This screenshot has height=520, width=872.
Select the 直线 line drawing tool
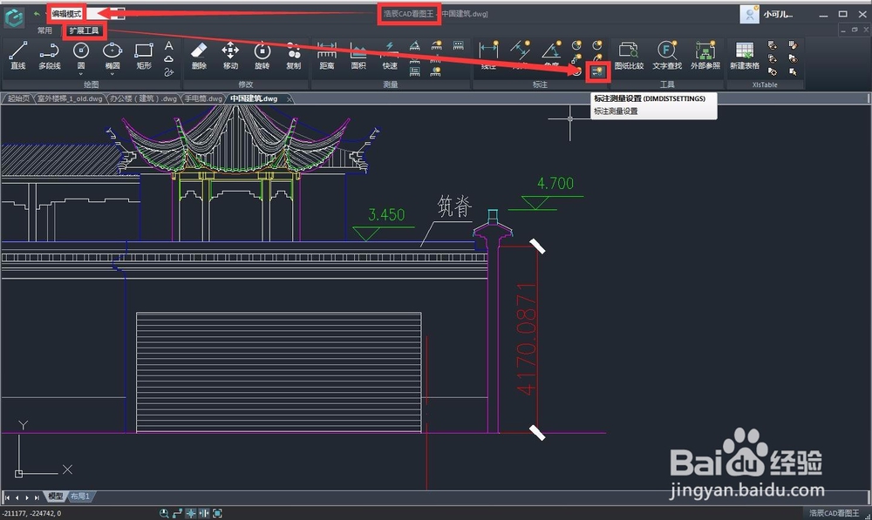tap(17, 55)
